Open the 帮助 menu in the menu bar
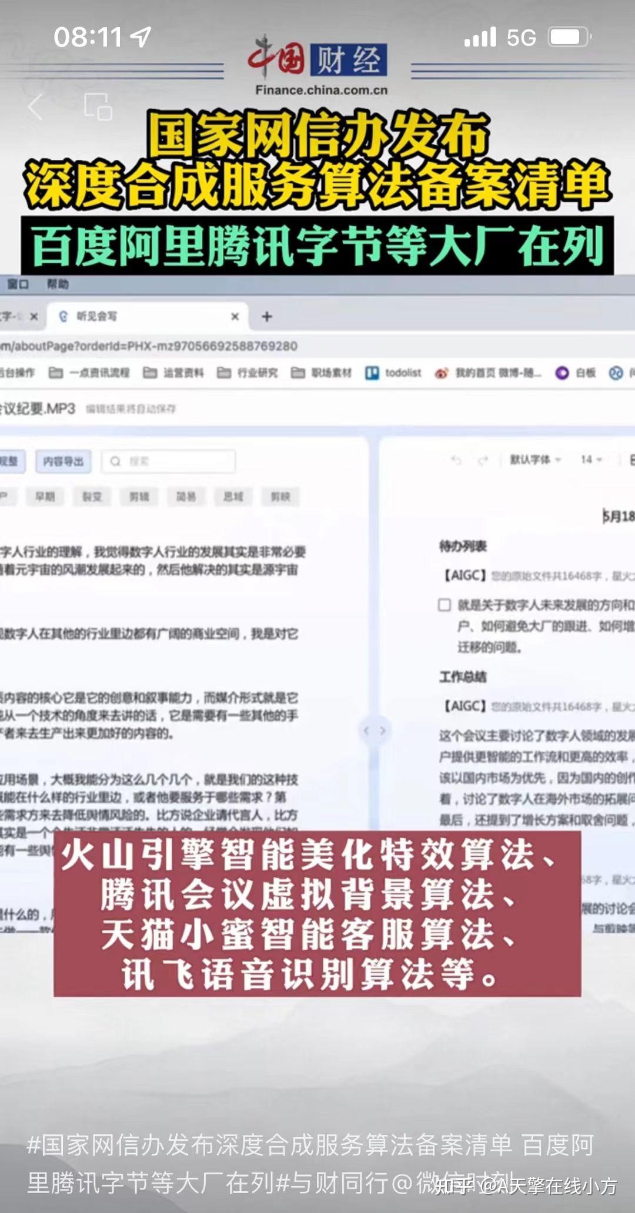 58,284
